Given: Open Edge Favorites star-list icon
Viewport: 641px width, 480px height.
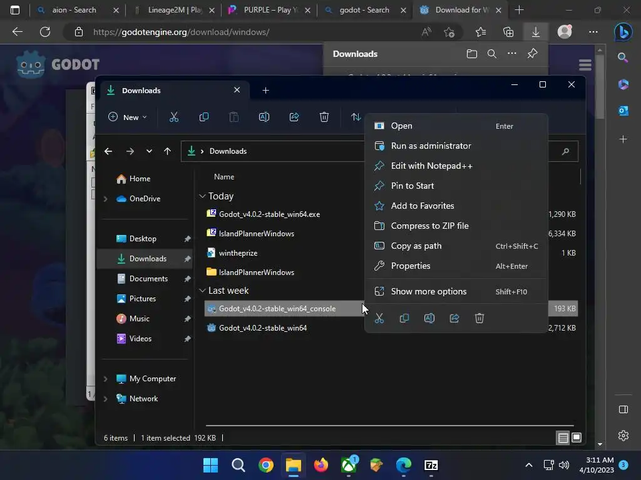Looking at the screenshot, I should 481,32.
